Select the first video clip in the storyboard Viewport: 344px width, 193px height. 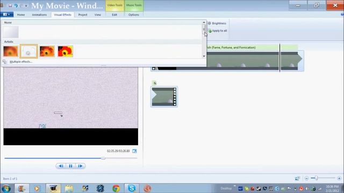227,61
